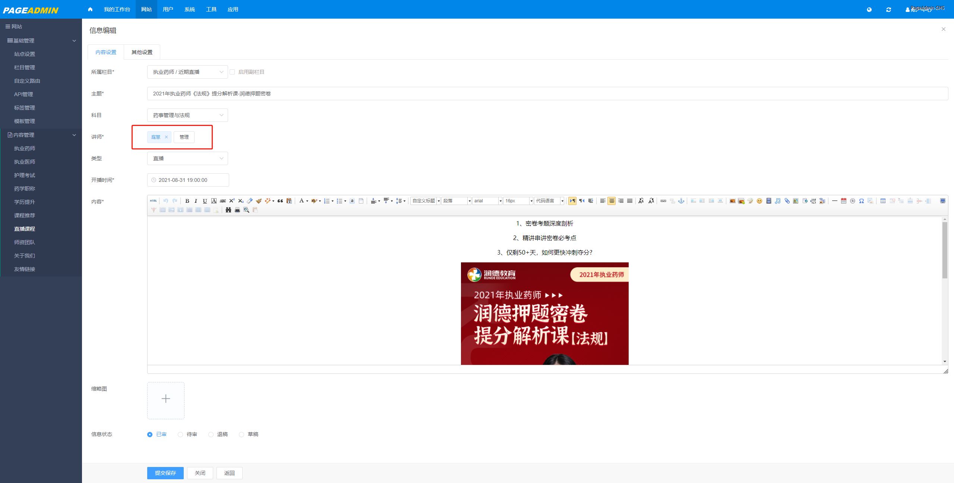Insert special character using Omega icon
The width and height of the screenshot is (954, 483).
pyautogui.click(x=861, y=201)
